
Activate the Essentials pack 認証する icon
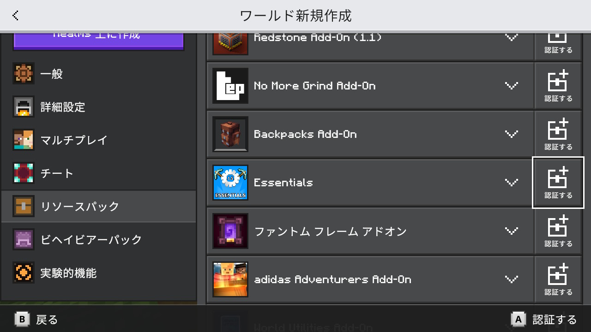[558, 183]
